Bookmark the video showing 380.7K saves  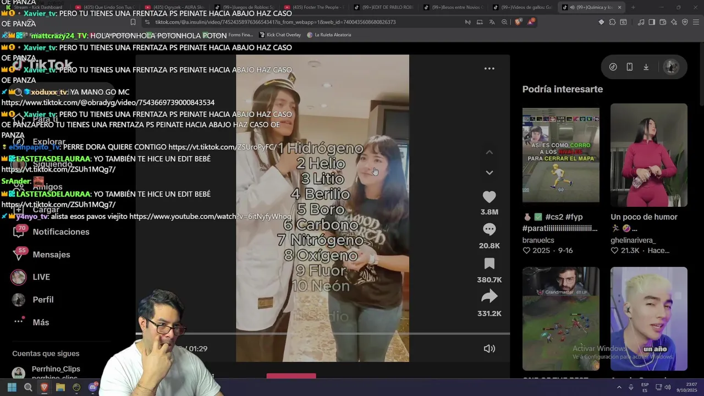[489, 263]
